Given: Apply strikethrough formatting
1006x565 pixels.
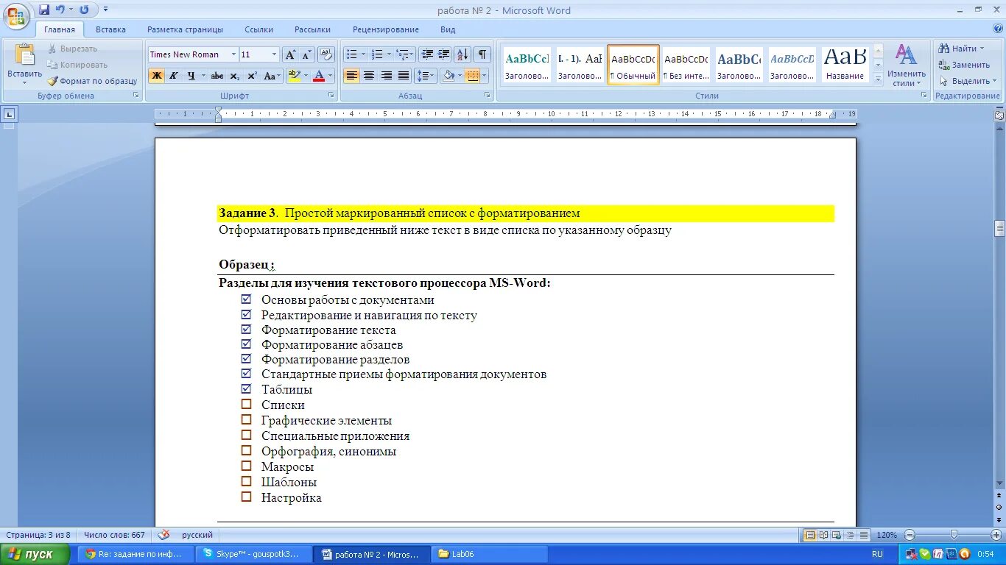Looking at the screenshot, I should pyautogui.click(x=217, y=76).
